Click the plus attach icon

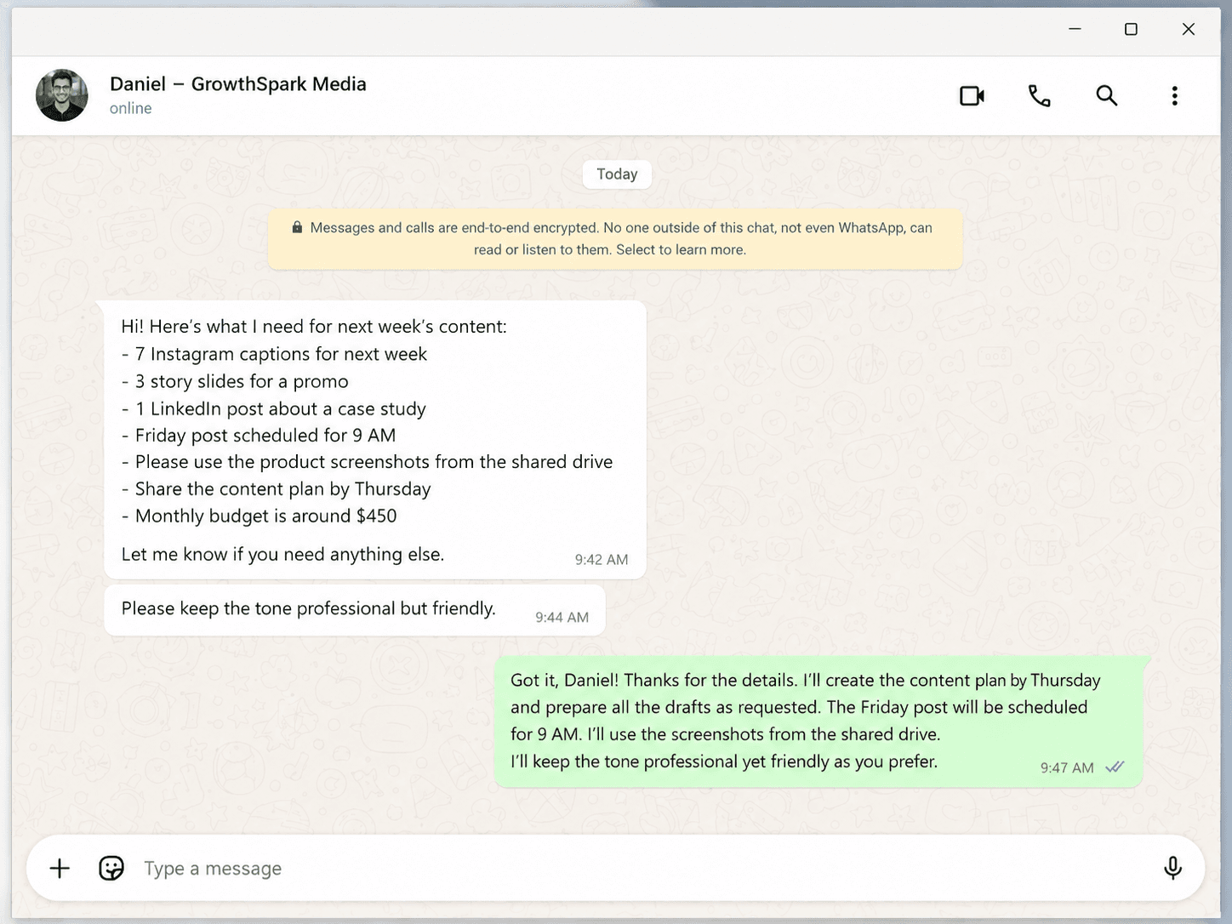click(x=60, y=868)
